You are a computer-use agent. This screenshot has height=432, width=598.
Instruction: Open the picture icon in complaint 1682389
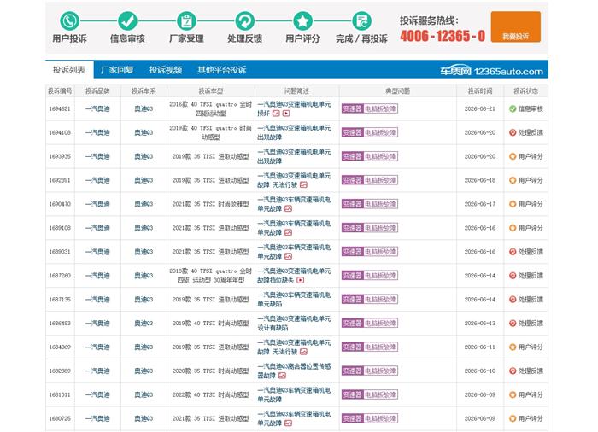point(282,376)
